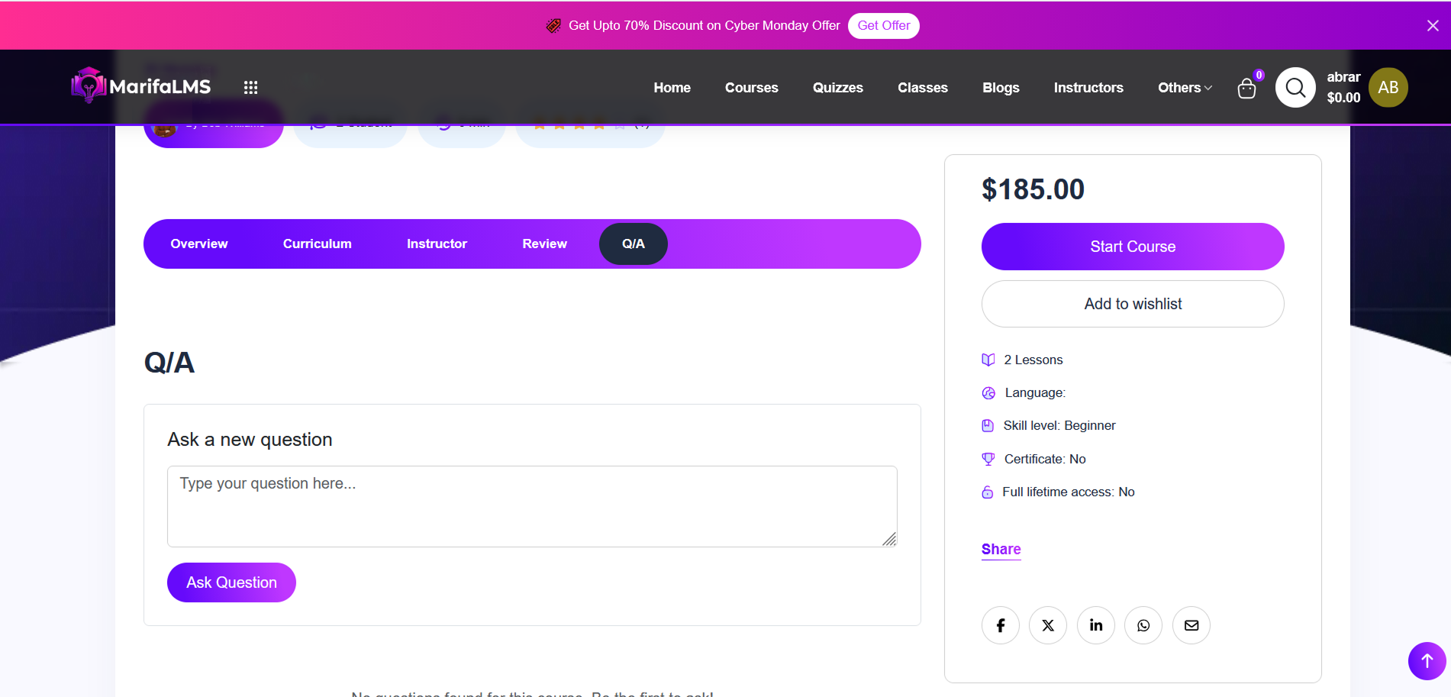
Task: Focus the question text area
Action: (532, 506)
